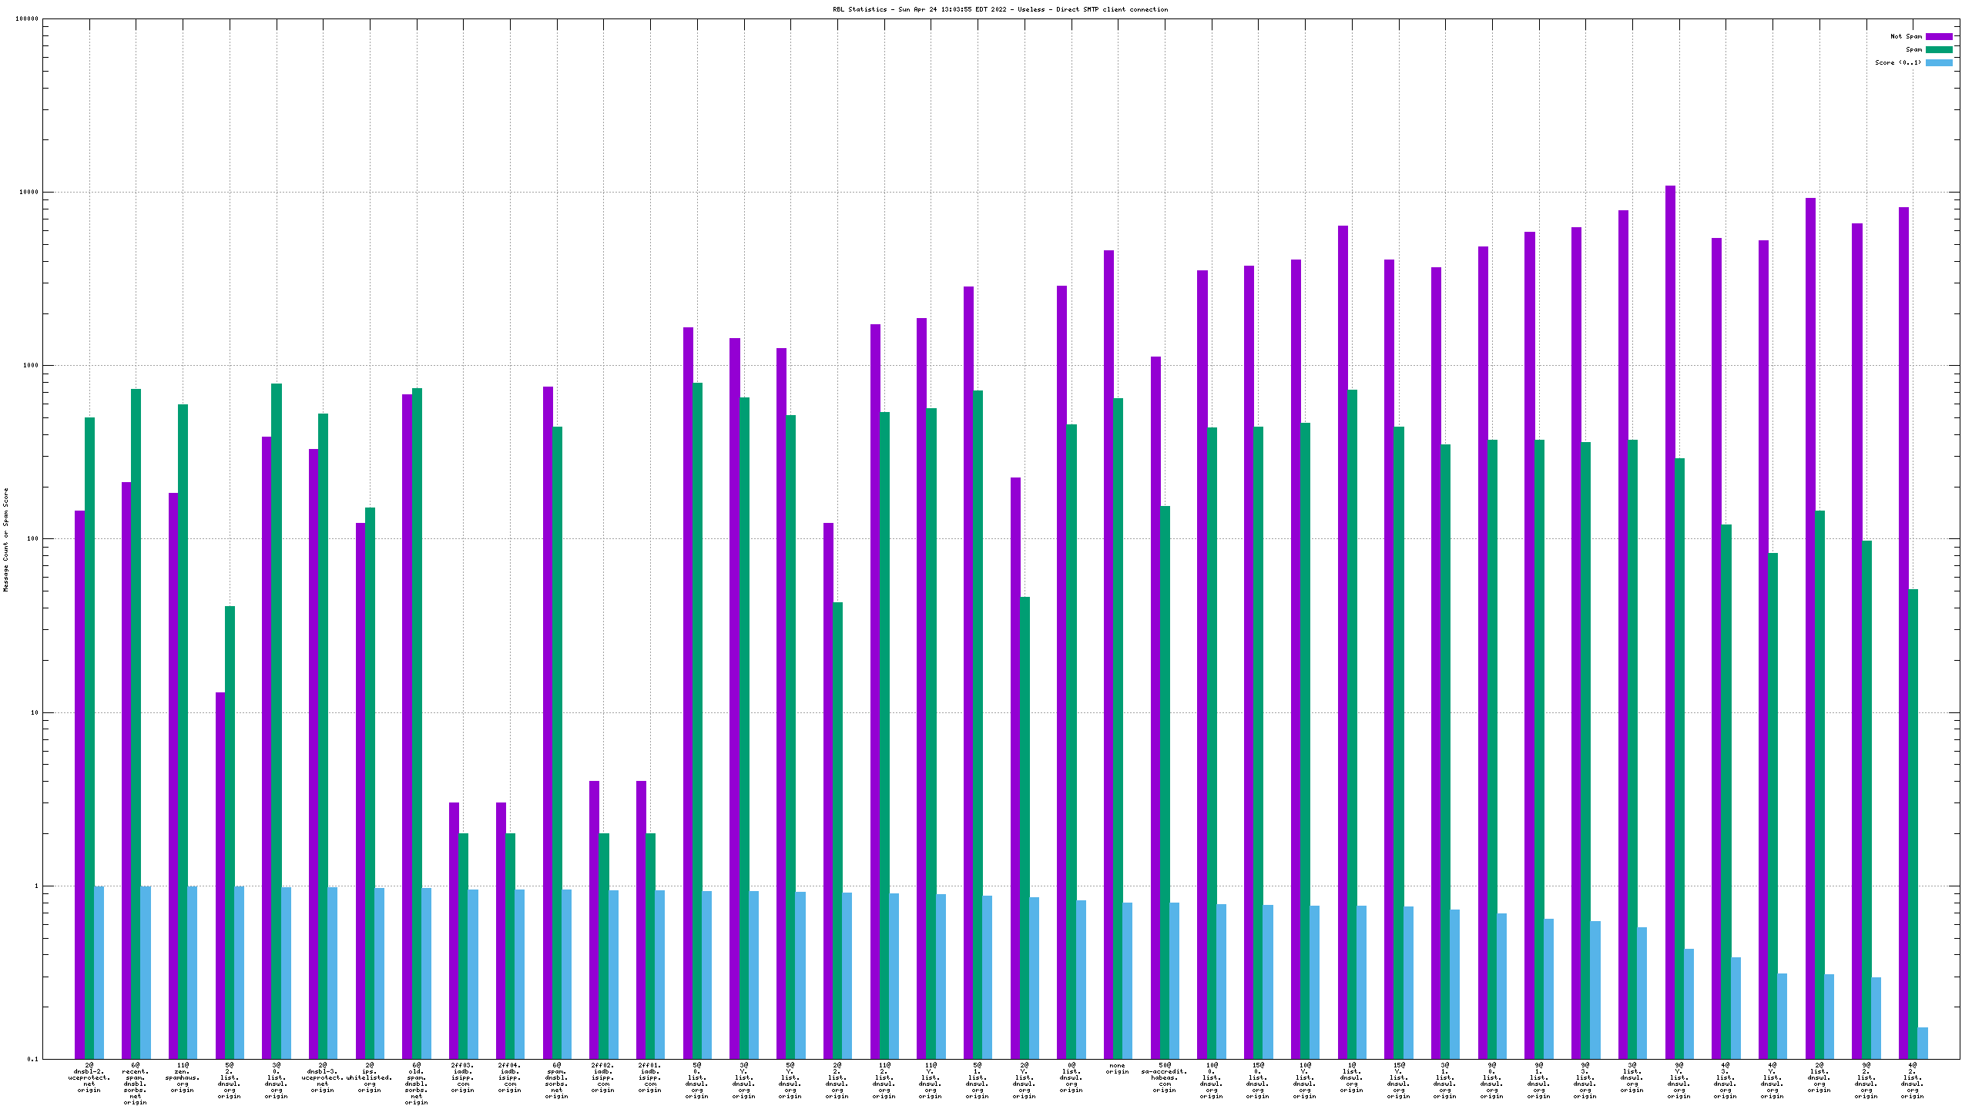This screenshot has width=1972, height=1109.
Task: Click the 'none origin' x-axis label
Action: point(1117,1069)
